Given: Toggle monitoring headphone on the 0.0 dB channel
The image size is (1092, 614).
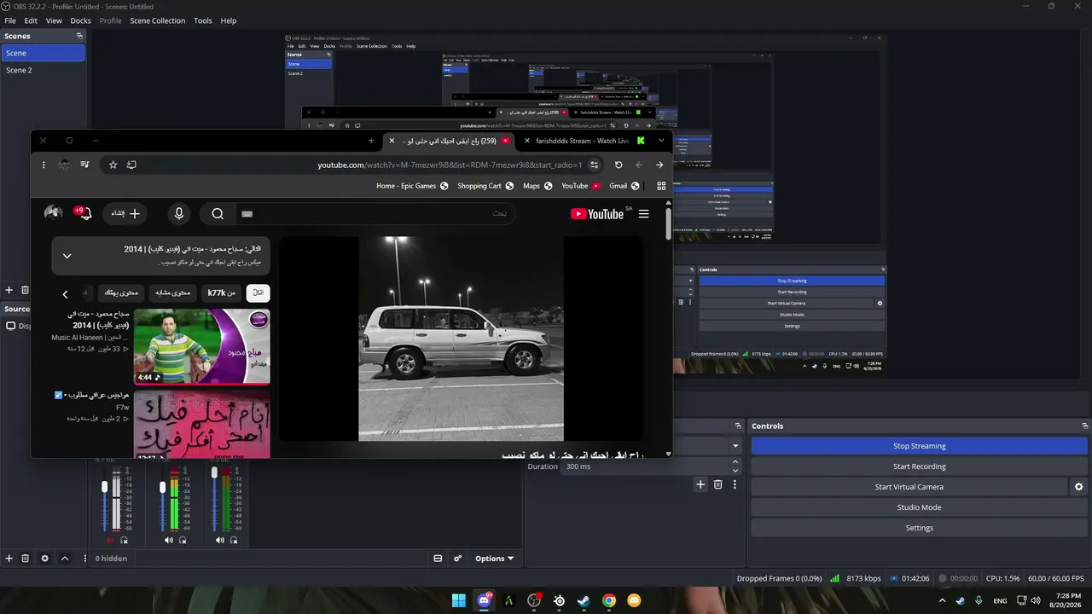Looking at the screenshot, I should click(234, 540).
